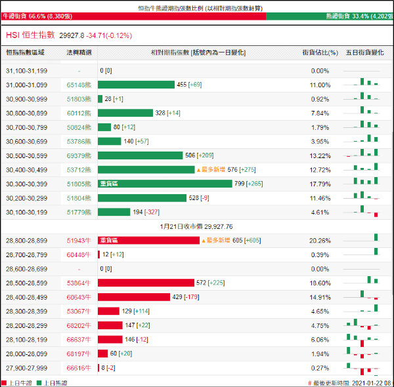Open bear certificate 51805熊
The height and width of the screenshot is (387, 394).
(x=79, y=184)
